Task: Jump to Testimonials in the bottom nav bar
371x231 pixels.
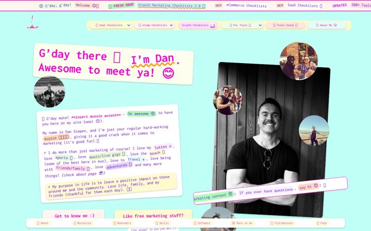Action: (x=282, y=223)
